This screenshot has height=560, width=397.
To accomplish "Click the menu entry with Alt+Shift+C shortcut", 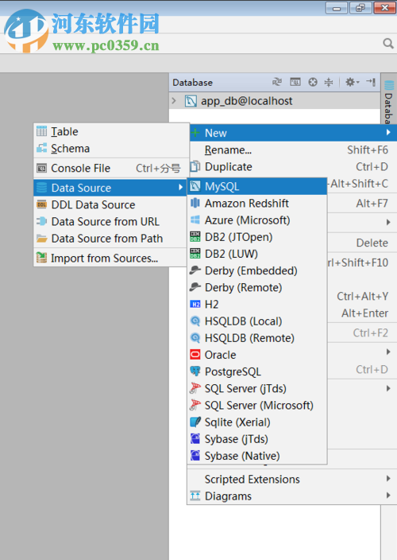I will coord(361,184).
